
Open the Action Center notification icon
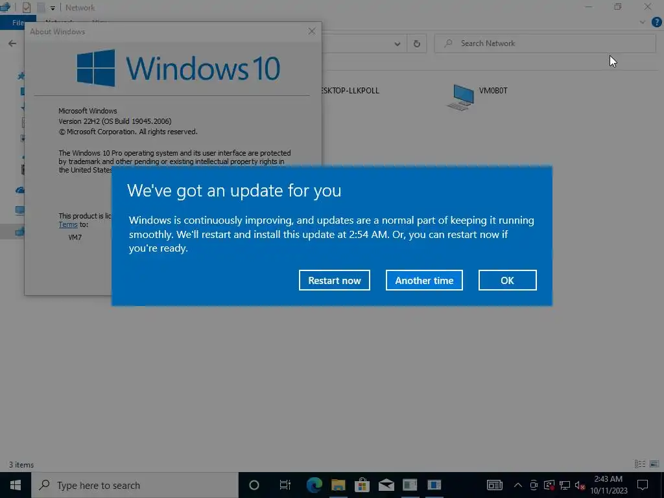643,485
